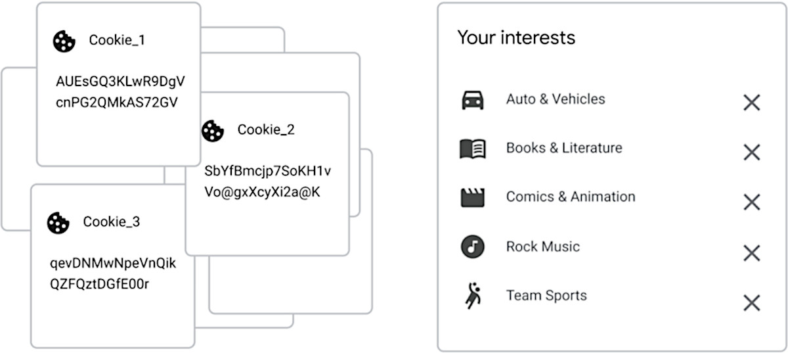Select the Rock Music label
Screen dimensions: 788x353
(x=542, y=247)
